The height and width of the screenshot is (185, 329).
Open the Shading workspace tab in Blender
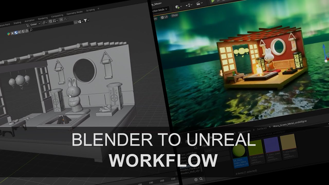coord(17,23)
